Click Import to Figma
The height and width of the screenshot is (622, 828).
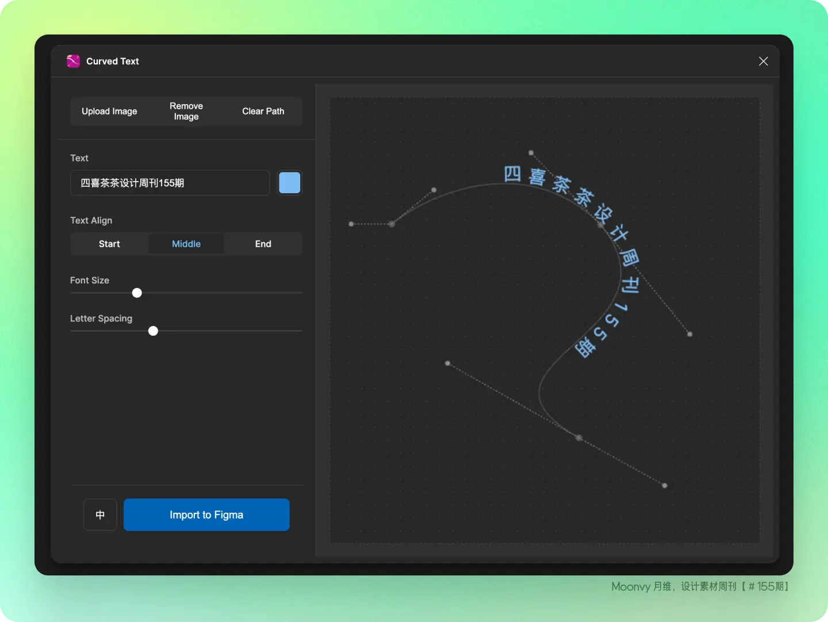point(206,515)
